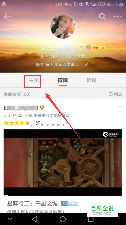Image resolution: width=126 pixels, height=225 pixels.
Task: Tap the Android back triangle button
Action: 34,219
